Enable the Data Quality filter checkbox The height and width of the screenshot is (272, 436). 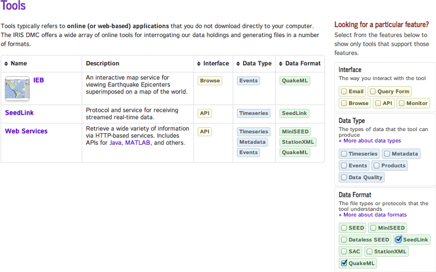(344, 177)
